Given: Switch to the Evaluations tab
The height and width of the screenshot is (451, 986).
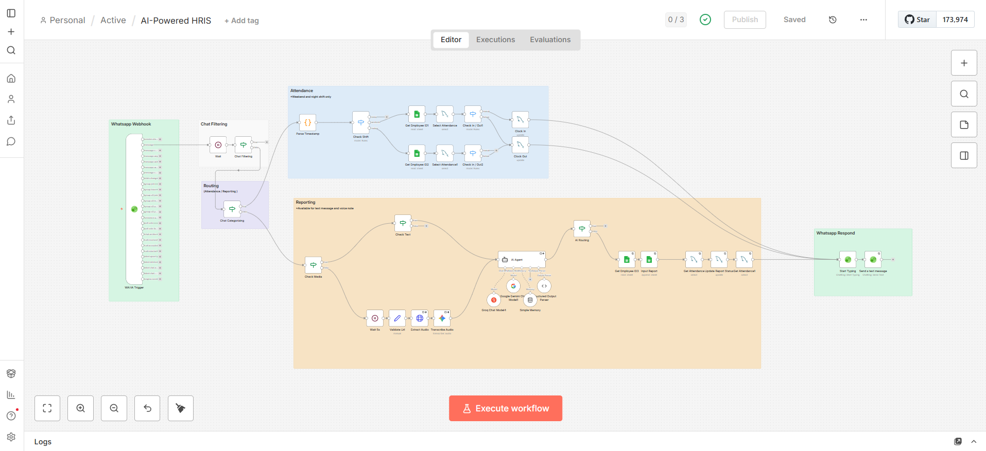Looking at the screenshot, I should pos(550,40).
